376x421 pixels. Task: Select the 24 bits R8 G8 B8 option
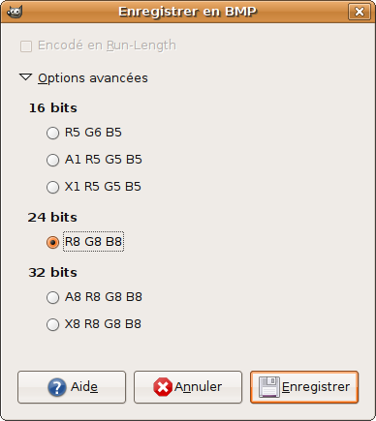pos(52,242)
